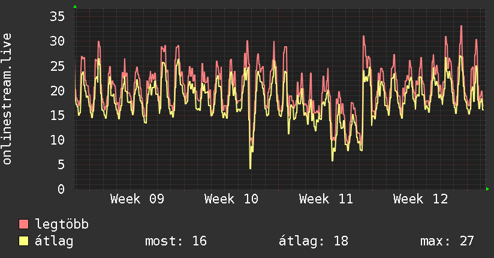Click the vertical 'onlinestream.live' axis title
The height and width of the screenshot is (258, 494).
7,99
